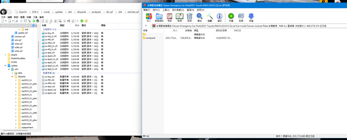Select common.rpf in the tree
This screenshot has height=140, width=347.
click(x=17, y=36)
